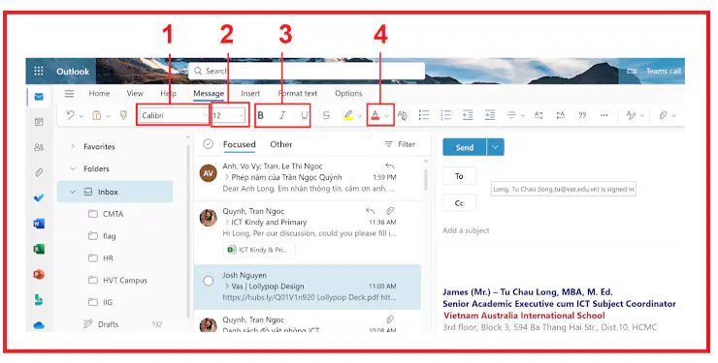
Task: Open the font size 12 dropdown
Action: coord(228,115)
